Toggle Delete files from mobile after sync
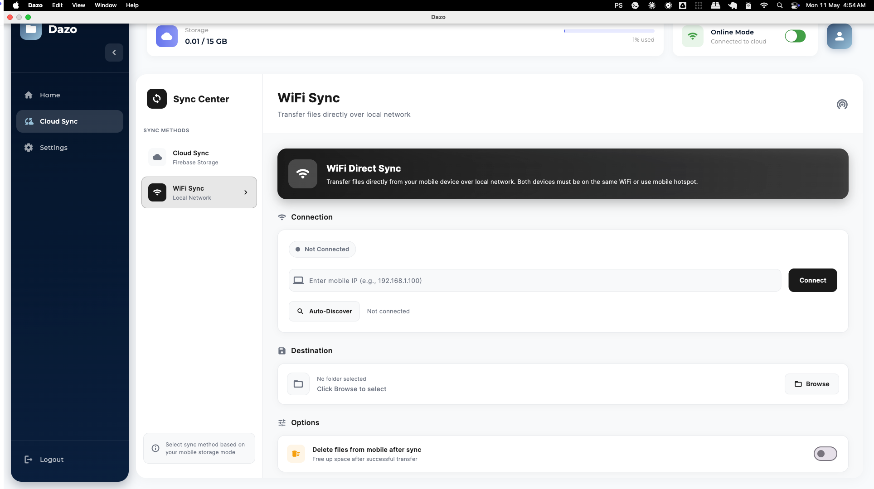 point(825,454)
